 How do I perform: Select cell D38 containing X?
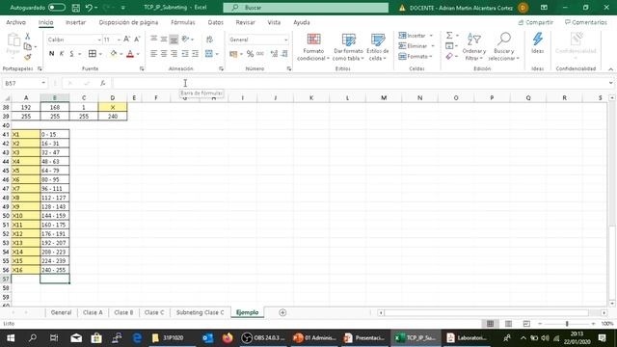113,107
